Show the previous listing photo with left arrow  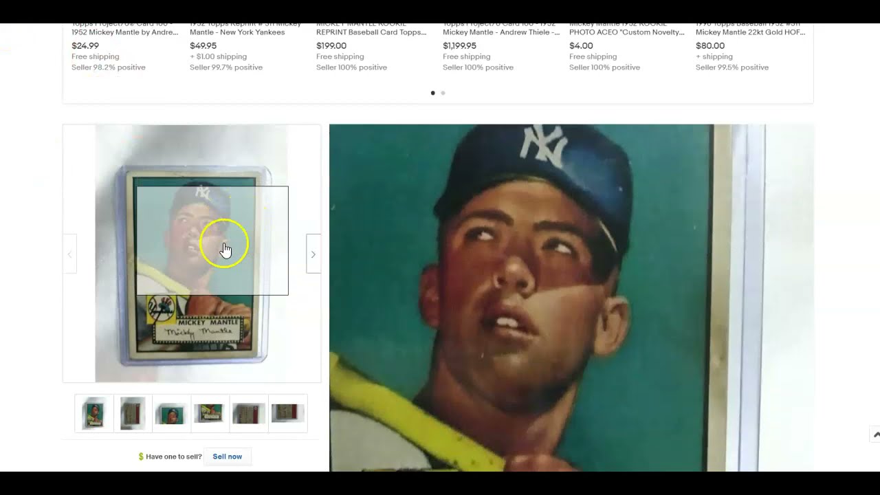coord(69,254)
